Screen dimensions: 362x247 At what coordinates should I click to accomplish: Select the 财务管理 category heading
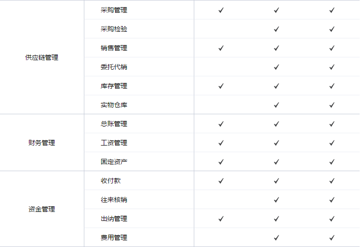[x=42, y=143]
